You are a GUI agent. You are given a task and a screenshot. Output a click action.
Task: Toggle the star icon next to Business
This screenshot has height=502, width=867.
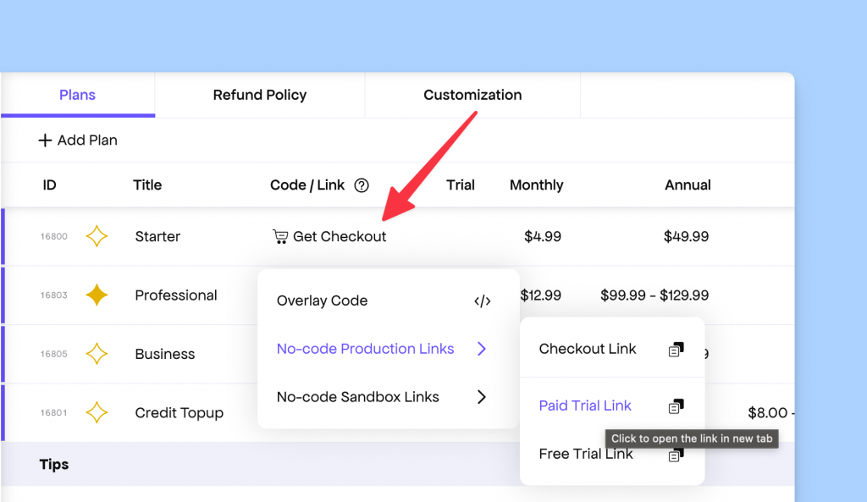tap(97, 354)
